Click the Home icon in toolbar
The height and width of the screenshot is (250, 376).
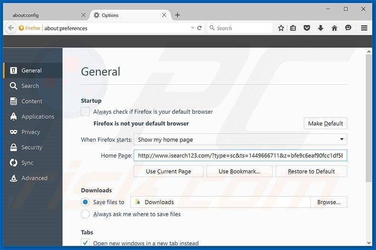[335, 28]
